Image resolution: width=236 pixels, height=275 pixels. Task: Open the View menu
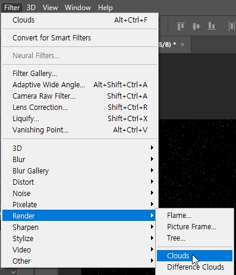tap(50, 8)
